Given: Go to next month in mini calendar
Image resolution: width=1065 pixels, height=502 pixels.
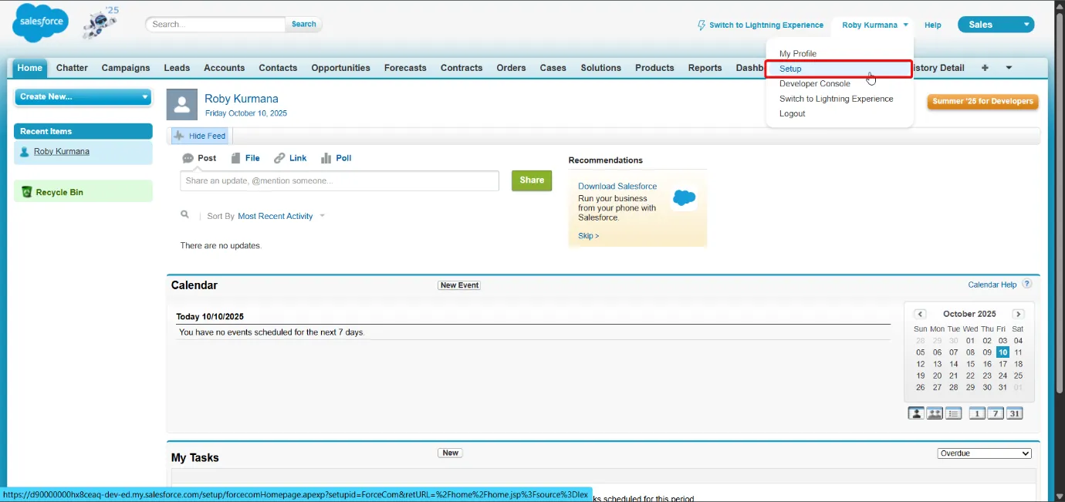Looking at the screenshot, I should point(1019,314).
